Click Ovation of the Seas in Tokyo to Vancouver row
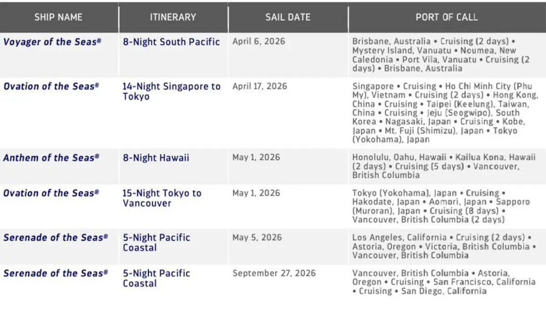Viewport: 546px width, 312px height. [x=51, y=193]
